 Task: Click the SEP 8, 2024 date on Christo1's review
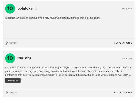coord(127,58)
